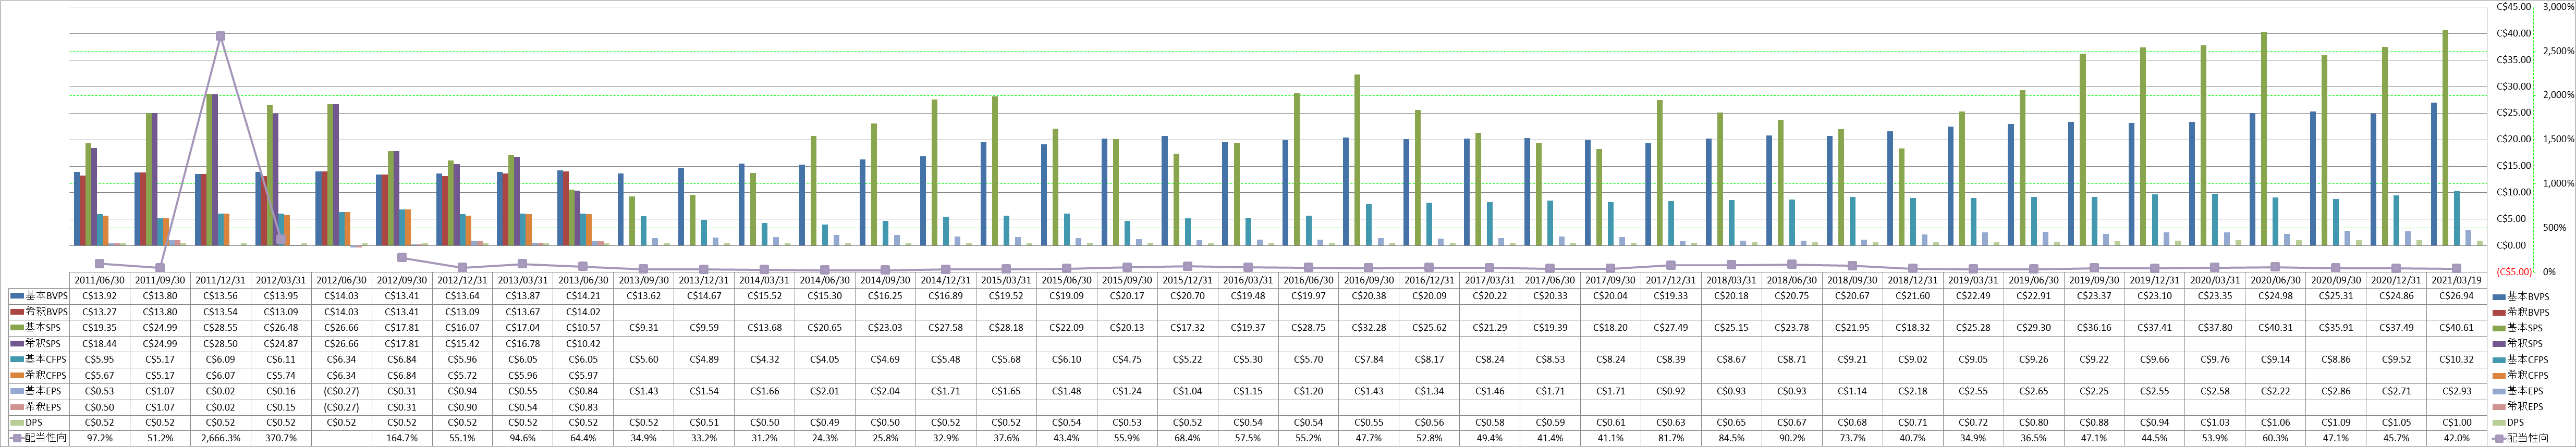Viewport: 2576px width, 447px height.
Task: Select the (C$0.27) cell in 基本EPS row
Action: tap(341, 390)
